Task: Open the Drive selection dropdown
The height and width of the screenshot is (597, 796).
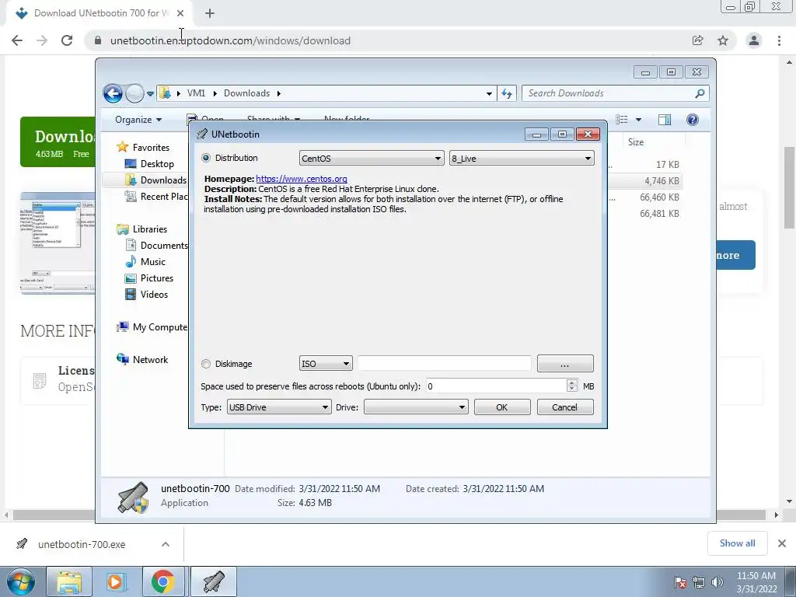Action: 416,407
